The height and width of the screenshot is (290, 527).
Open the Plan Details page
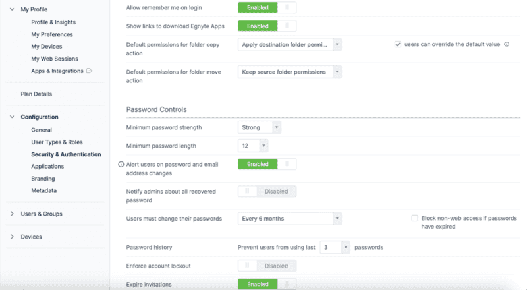tap(36, 94)
